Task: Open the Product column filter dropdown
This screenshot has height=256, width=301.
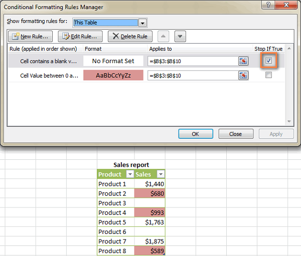Action: point(130,174)
